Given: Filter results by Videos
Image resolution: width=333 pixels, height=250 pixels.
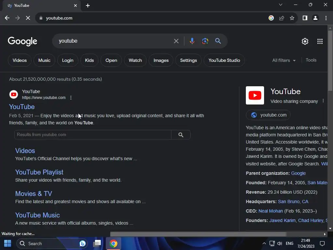Looking at the screenshot, I should tap(20, 60).
